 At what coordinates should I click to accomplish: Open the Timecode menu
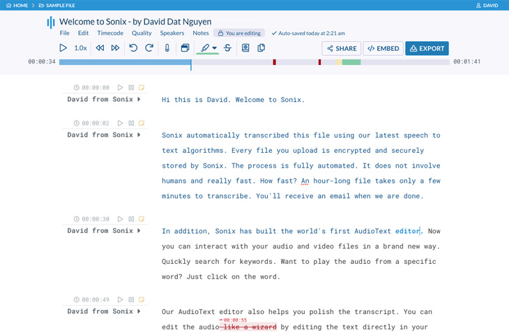[x=110, y=33]
